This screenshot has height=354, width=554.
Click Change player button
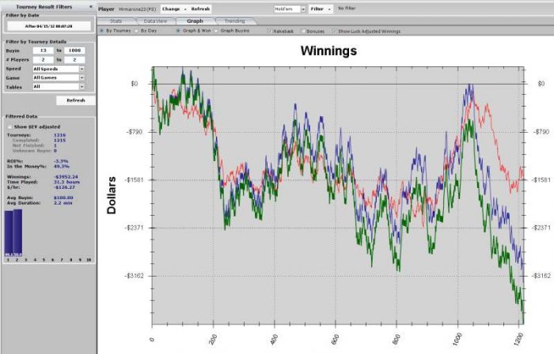(174, 8)
